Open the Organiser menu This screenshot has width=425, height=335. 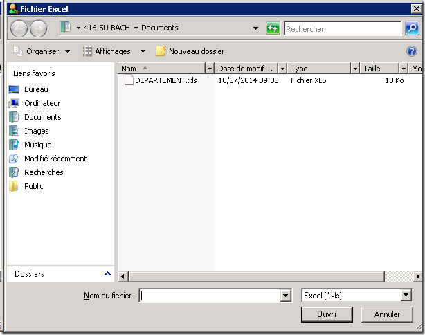tap(42, 51)
